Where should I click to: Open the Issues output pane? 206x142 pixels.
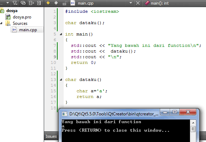click(x=51, y=136)
